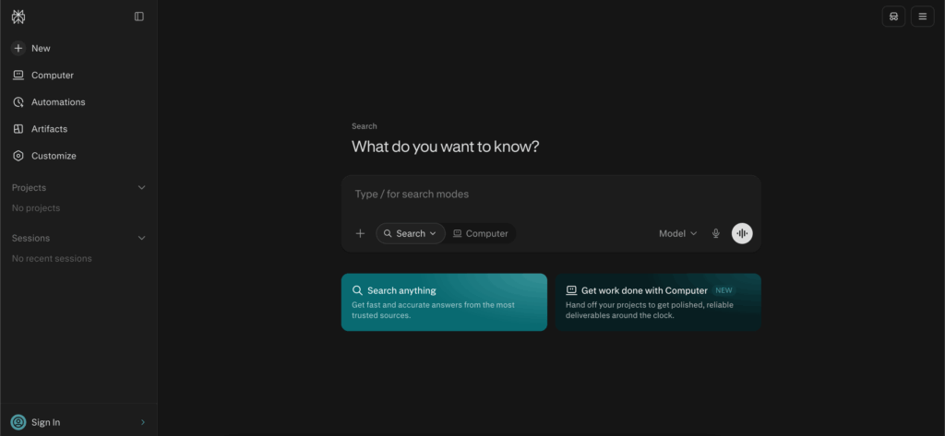Click the NEW badge on Computer card

coord(724,290)
